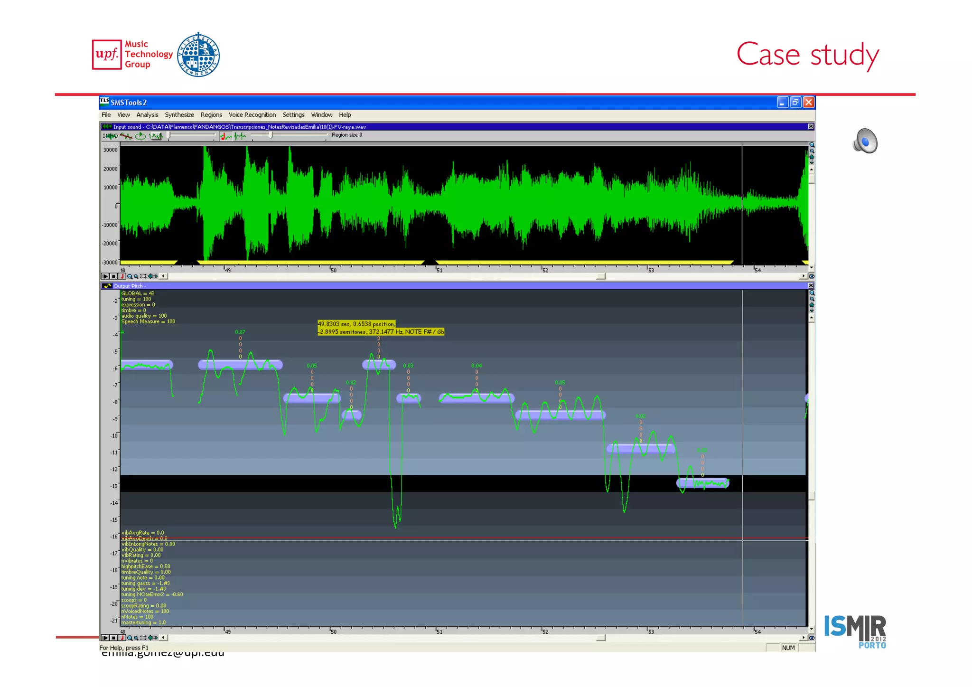Open the Window menu

pos(322,115)
